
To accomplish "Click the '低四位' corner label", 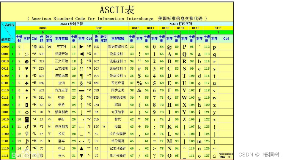I will click(6, 39).
